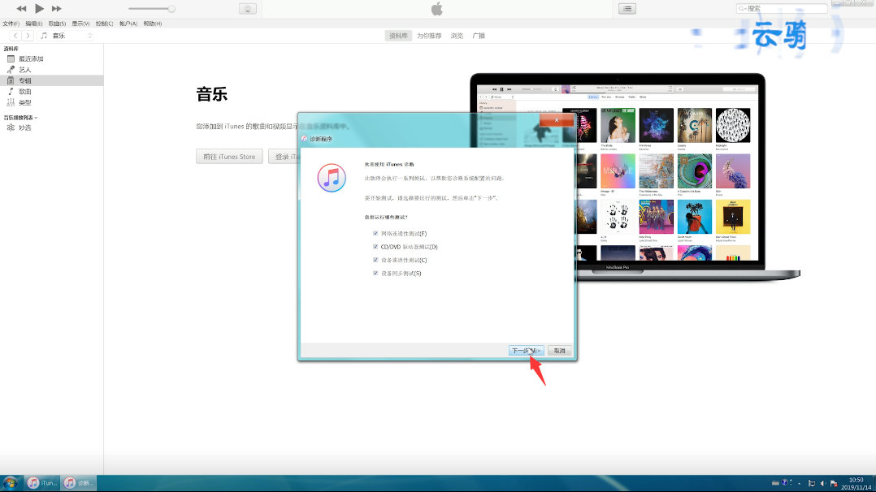Switch to the 广播 tab
876x492 pixels.
[x=479, y=35]
